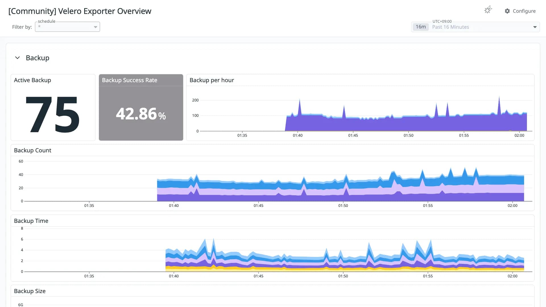Click the 01:40 tick on Backup per hour chart

tap(298, 135)
